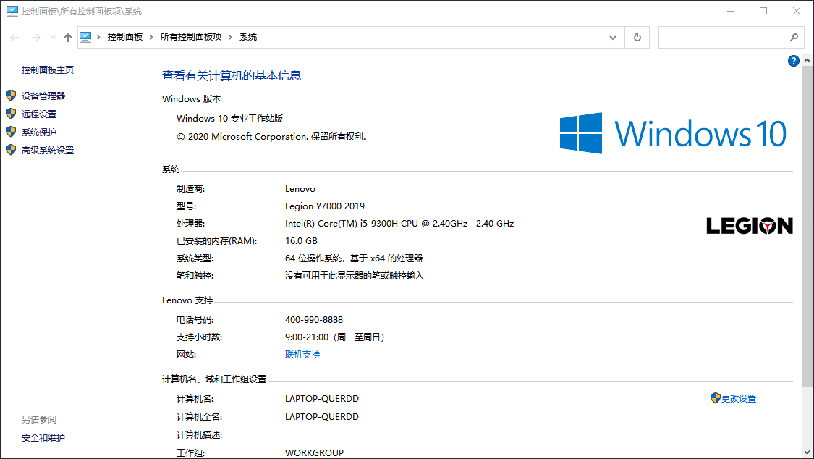Click the search magnifier icon

pyautogui.click(x=793, y=38)
